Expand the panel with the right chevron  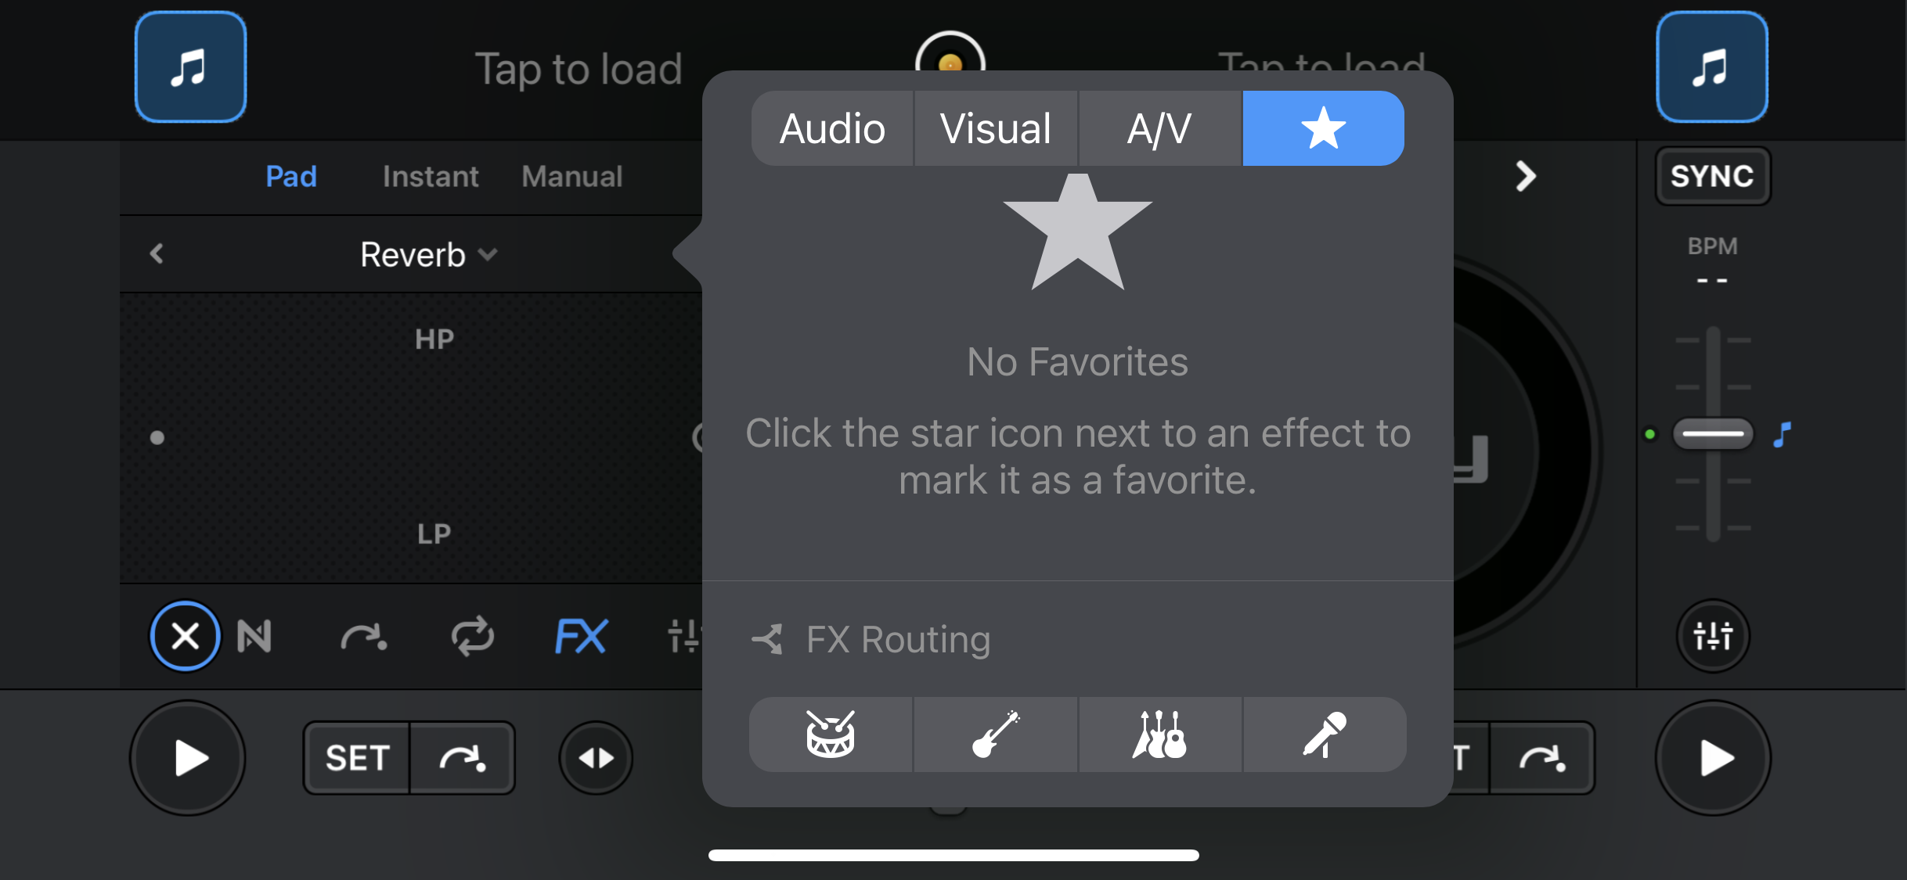click(x=1525, y=176)
